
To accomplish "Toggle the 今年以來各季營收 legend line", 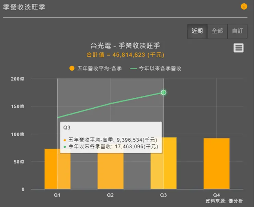I will pyautogui.click(x=156, y=69).
